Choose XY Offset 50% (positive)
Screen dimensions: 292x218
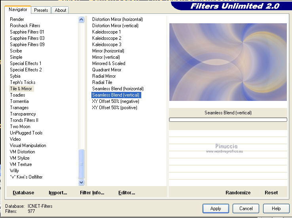tap(114, 108)
